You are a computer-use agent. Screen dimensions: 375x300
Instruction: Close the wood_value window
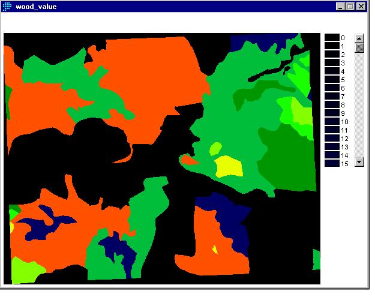coord(360,7)
